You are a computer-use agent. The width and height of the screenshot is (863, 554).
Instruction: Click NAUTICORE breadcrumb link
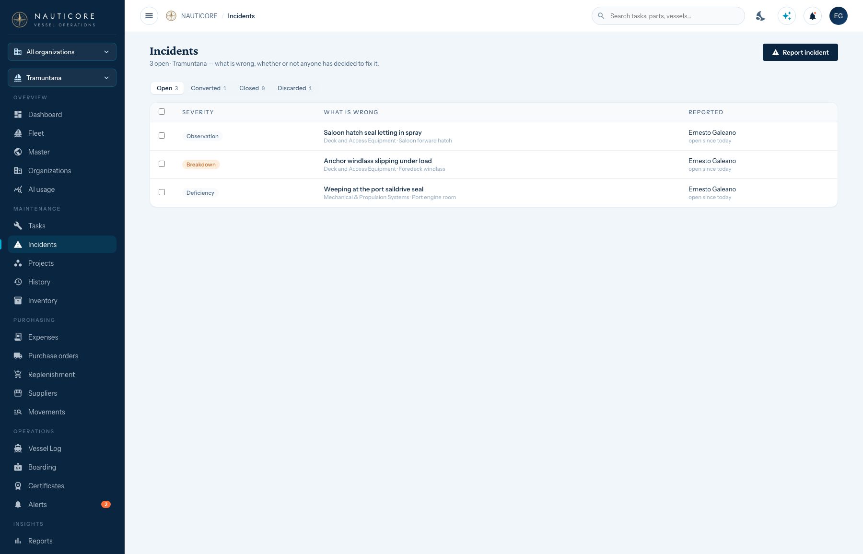tap(199, 16)
